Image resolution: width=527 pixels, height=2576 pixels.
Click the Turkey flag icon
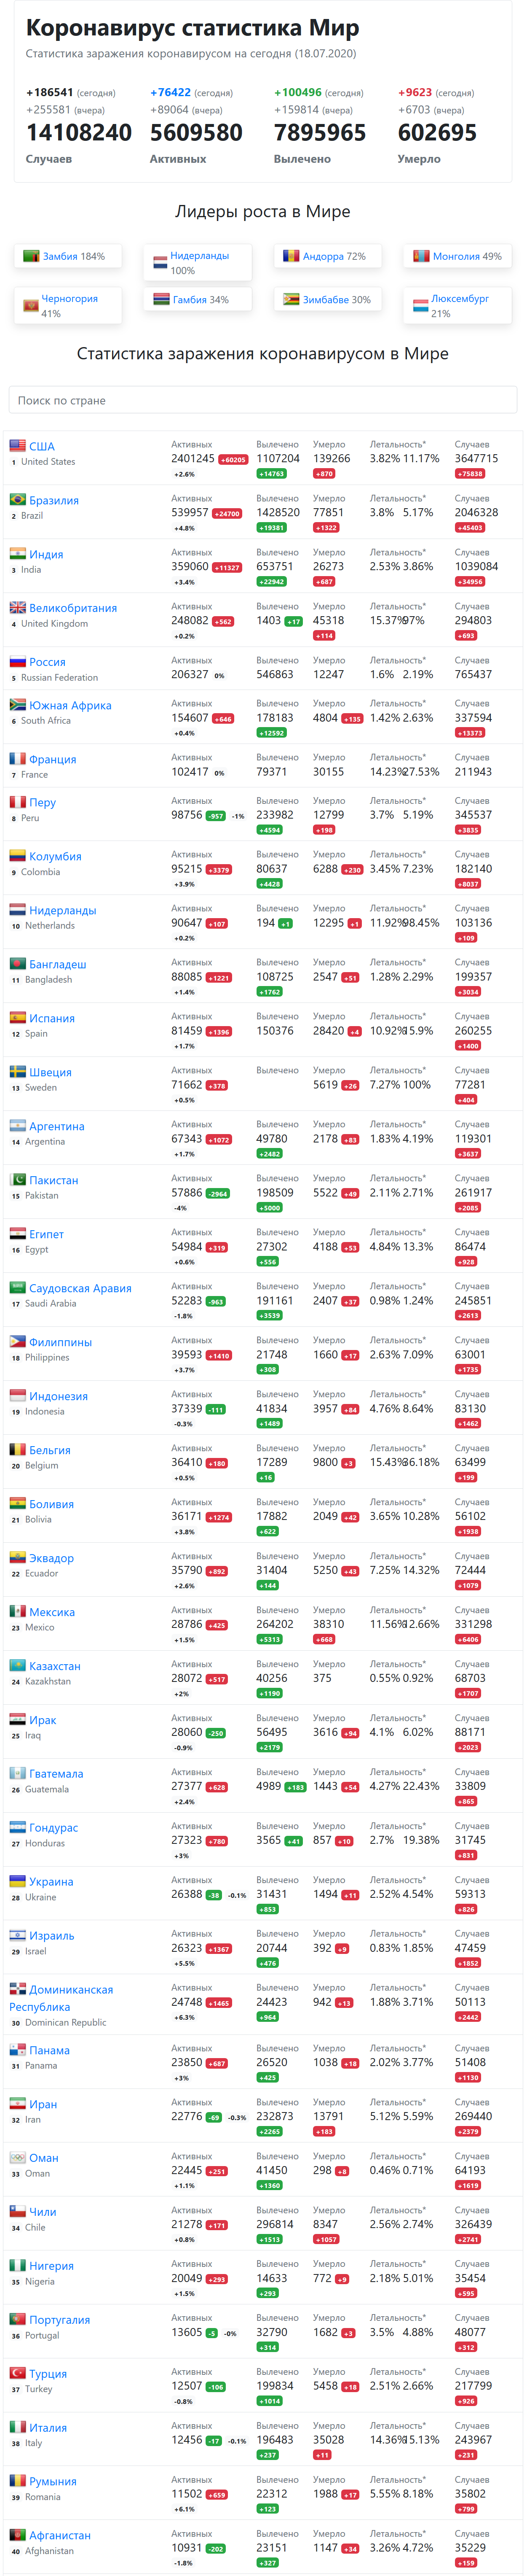(x=17, y=2373)
